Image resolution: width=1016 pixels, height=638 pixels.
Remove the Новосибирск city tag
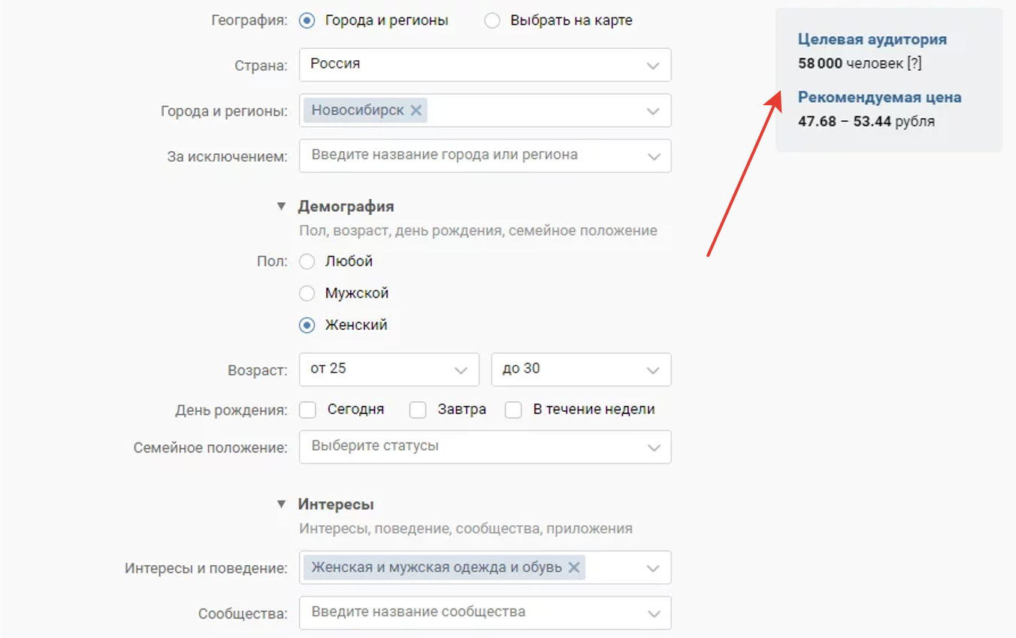pyautogui.click(x=416, y=110)
